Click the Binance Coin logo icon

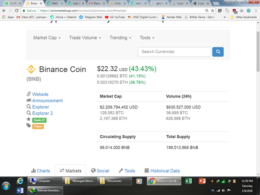(31, 69)
